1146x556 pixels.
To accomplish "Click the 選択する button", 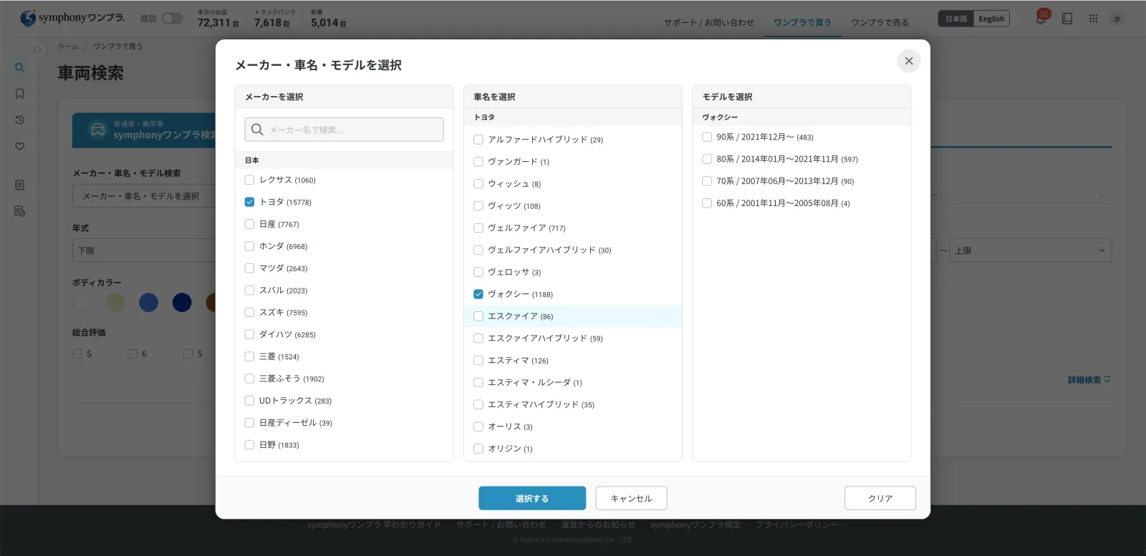I will click(x=532, y=498).
